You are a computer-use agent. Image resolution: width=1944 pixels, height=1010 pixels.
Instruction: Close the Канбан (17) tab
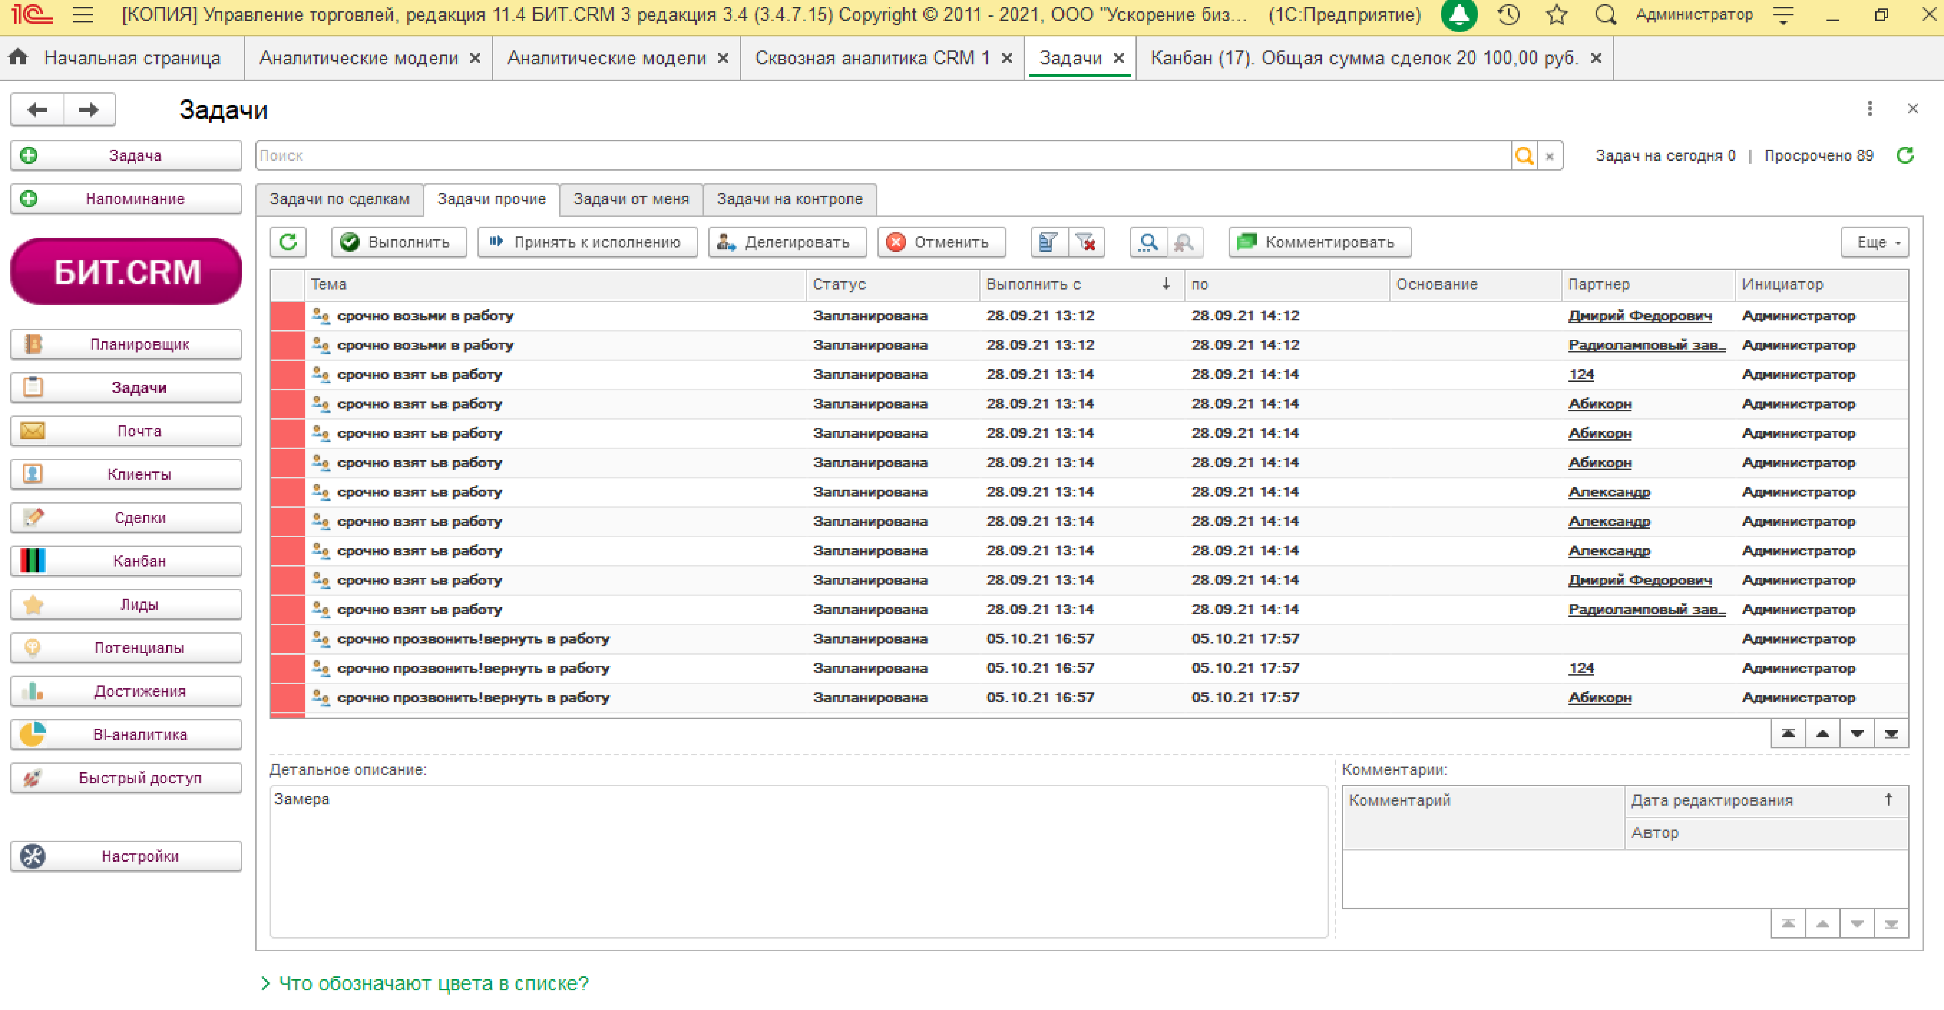coord(1596,58)
